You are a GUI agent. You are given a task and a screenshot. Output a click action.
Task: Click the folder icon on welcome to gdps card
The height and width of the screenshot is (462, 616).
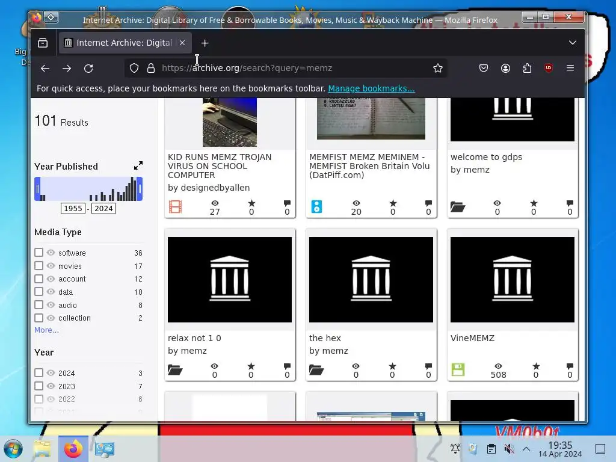point(458,207)
